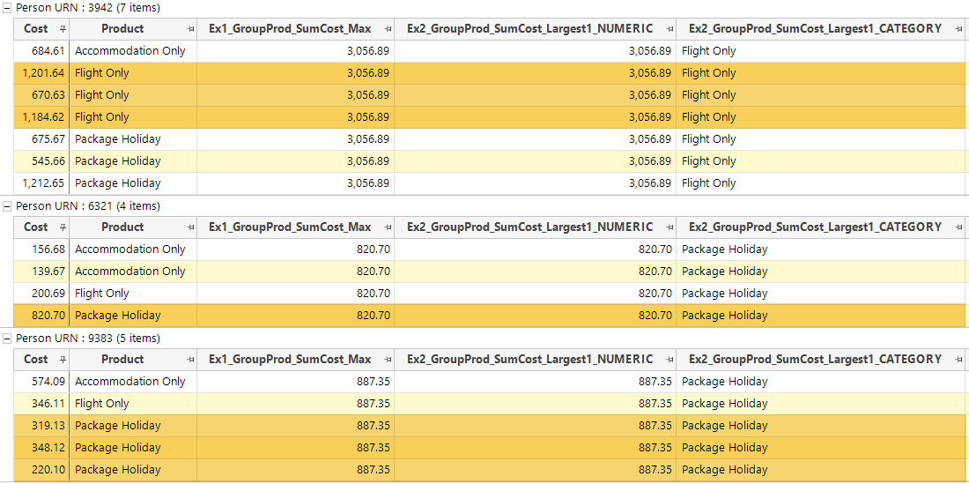Click the Largest1_CATEGORY cell in the 156.68 row

[x=821, y=249]
